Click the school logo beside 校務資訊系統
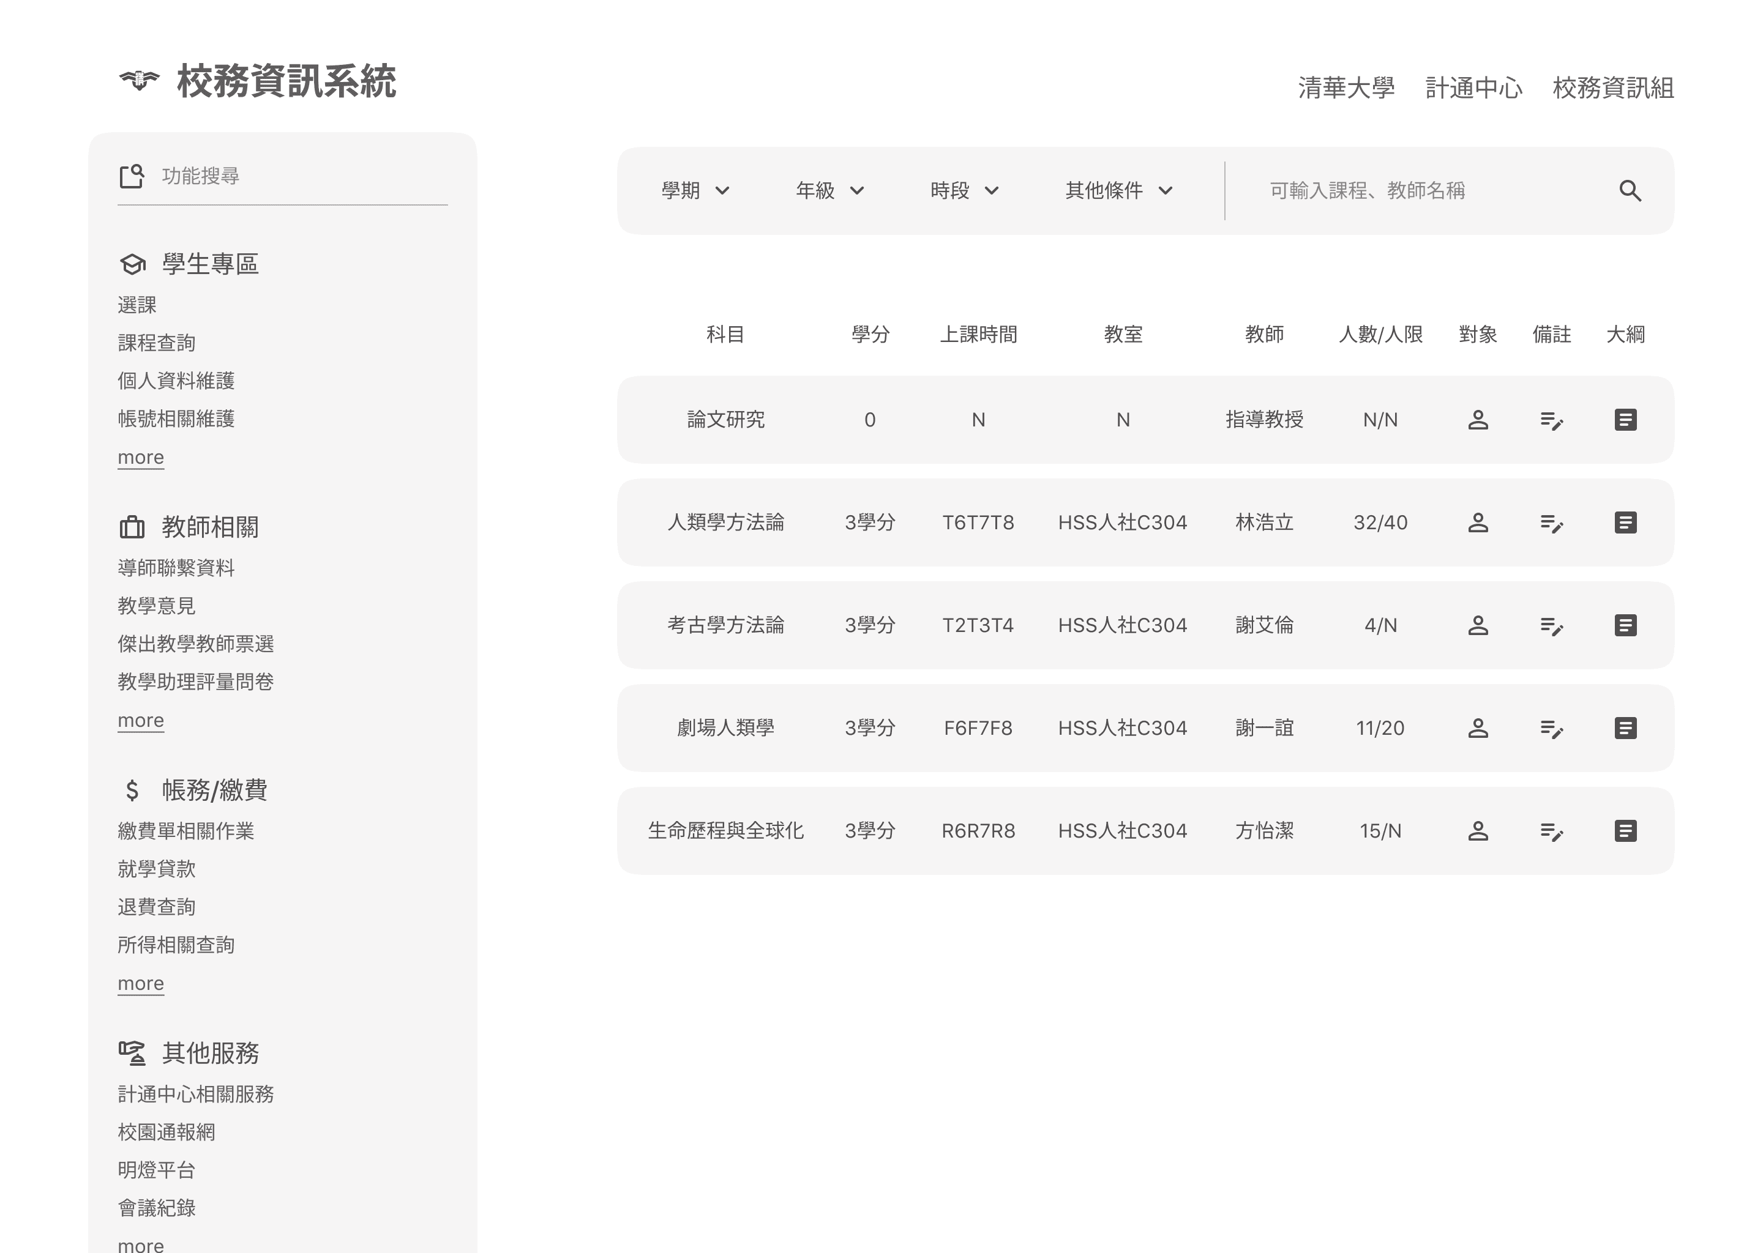The image size is (1763, 1253). tap(139, 80)
